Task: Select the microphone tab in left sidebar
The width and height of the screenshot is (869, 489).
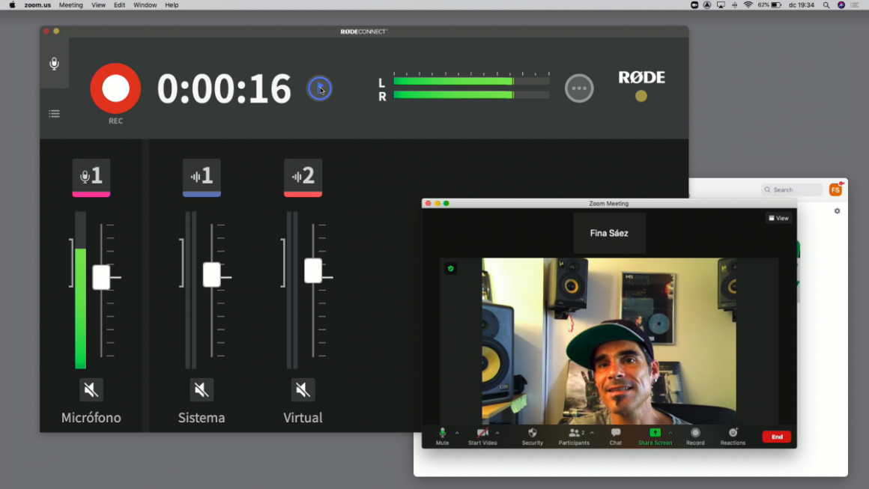Action: 54,64
